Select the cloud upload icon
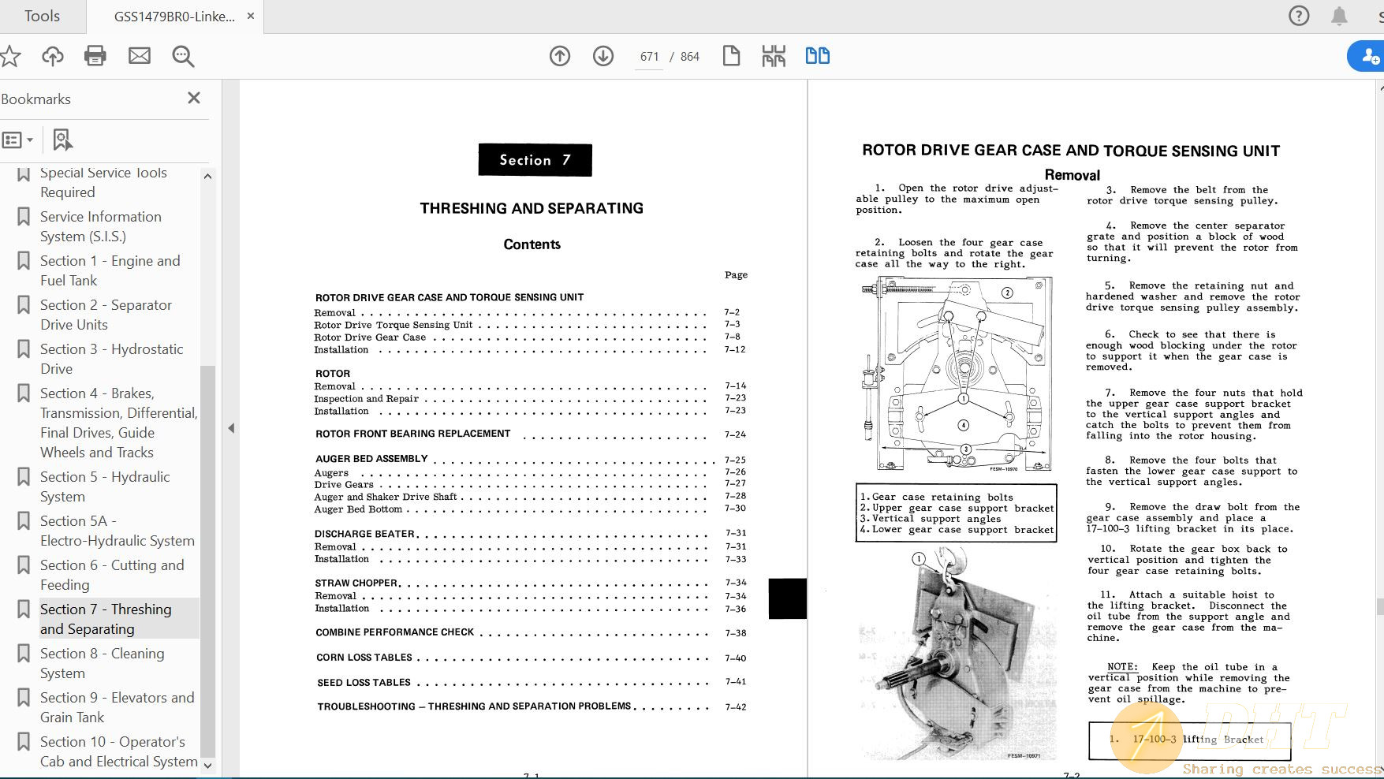 click(51, 56)
